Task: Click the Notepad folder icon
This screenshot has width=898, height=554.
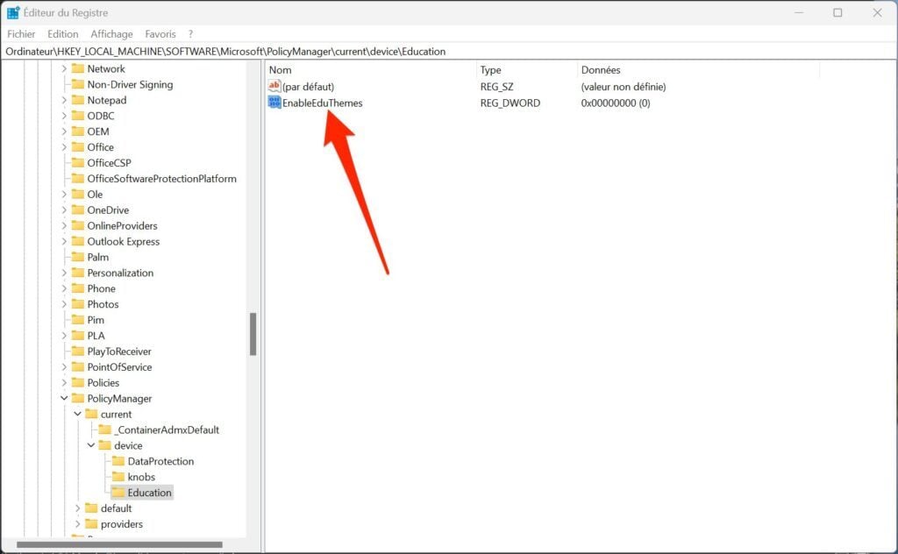Action: (x=78, y=100)
